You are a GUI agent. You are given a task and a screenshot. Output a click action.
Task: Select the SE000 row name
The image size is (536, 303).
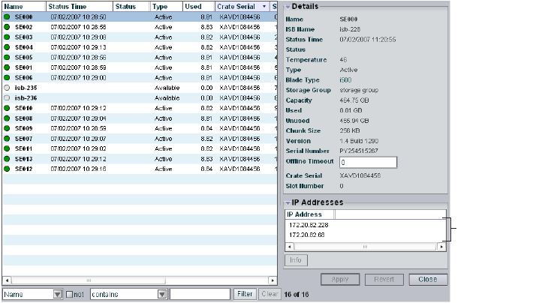pos(24,16)
